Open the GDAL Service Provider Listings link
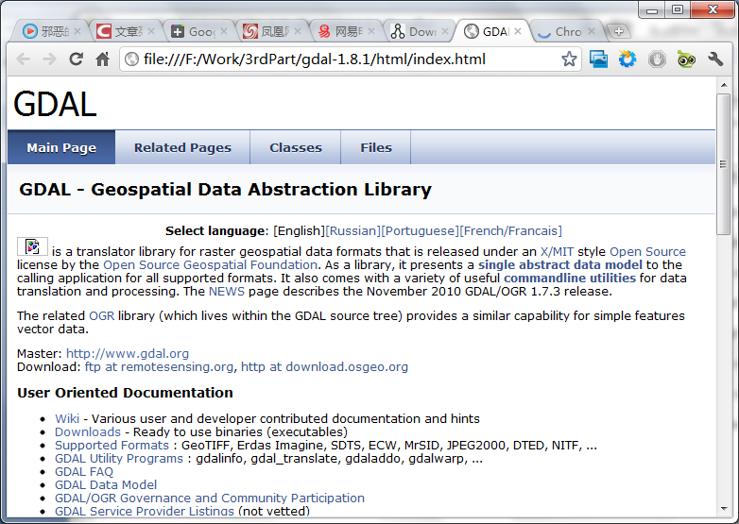The width and height of the screenshot is (739, 524). click(145, 511)
